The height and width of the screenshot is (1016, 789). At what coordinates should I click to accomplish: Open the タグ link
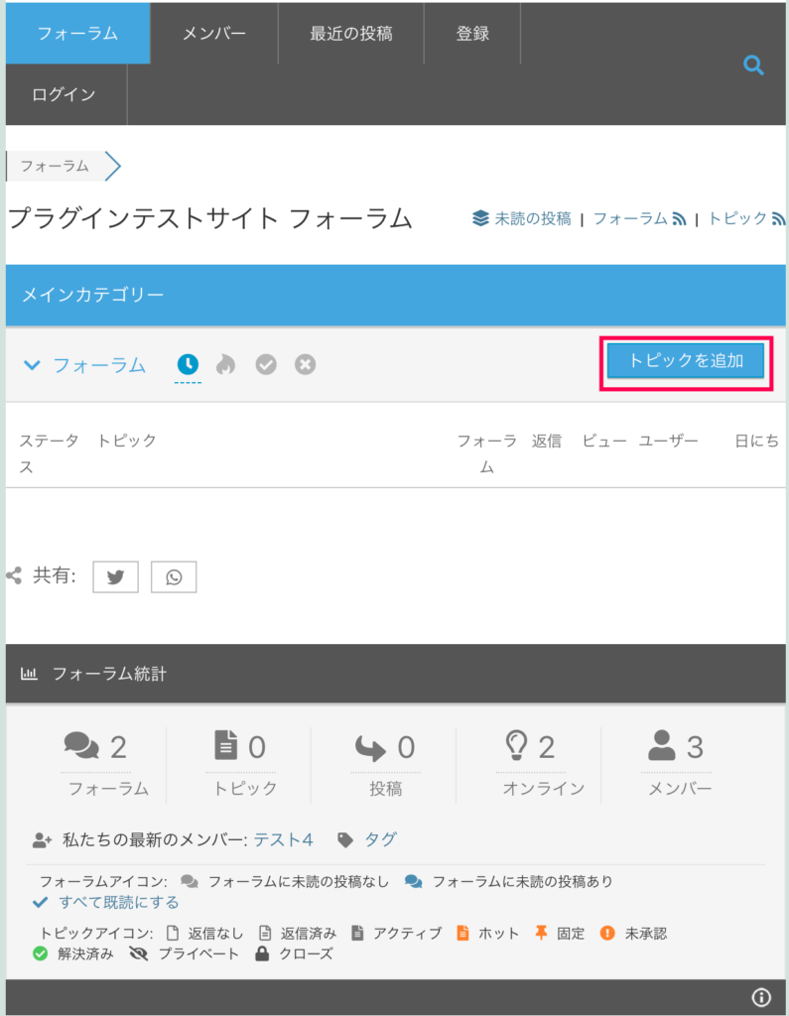click(x=380, y=839)
